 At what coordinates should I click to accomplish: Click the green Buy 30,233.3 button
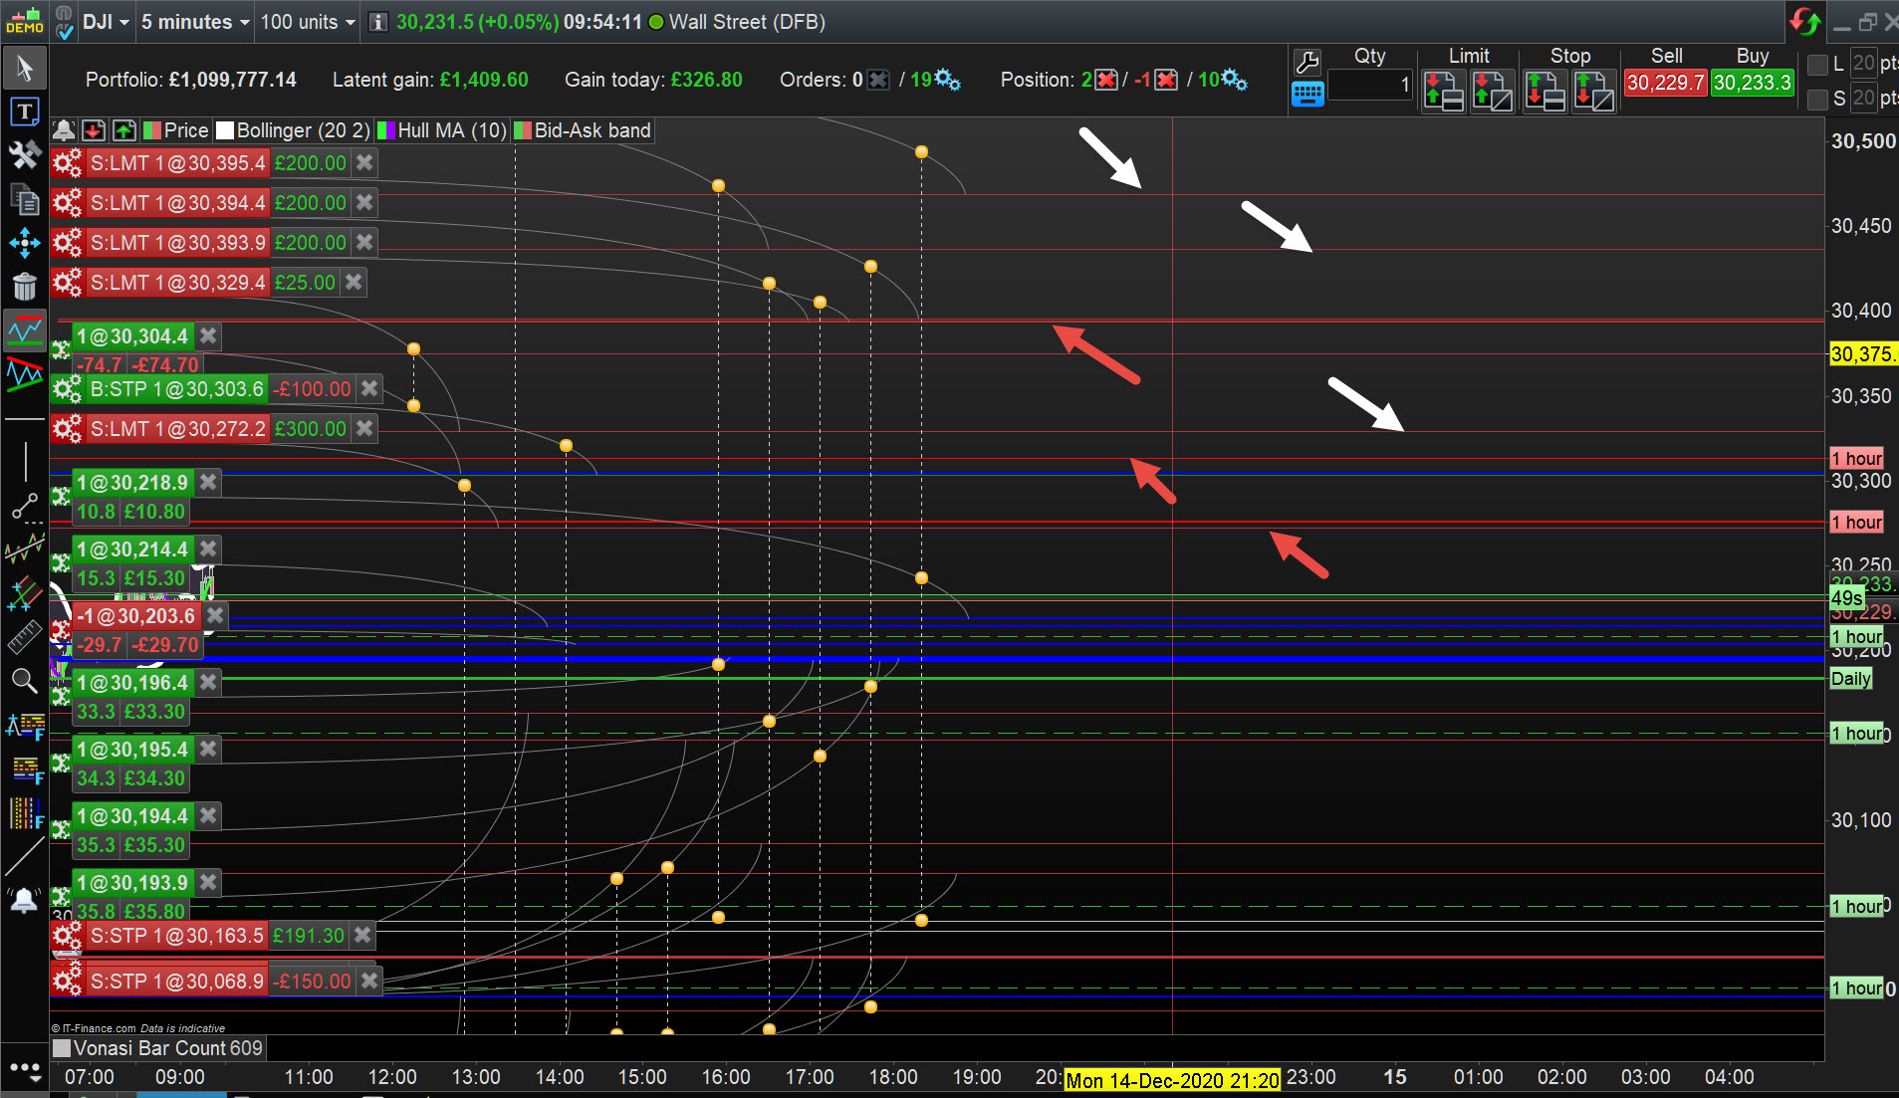click(x=1752, y=83)
